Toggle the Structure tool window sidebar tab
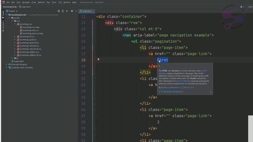The height and width of the screenshot is (142, 253). click(x=3, y=26)
